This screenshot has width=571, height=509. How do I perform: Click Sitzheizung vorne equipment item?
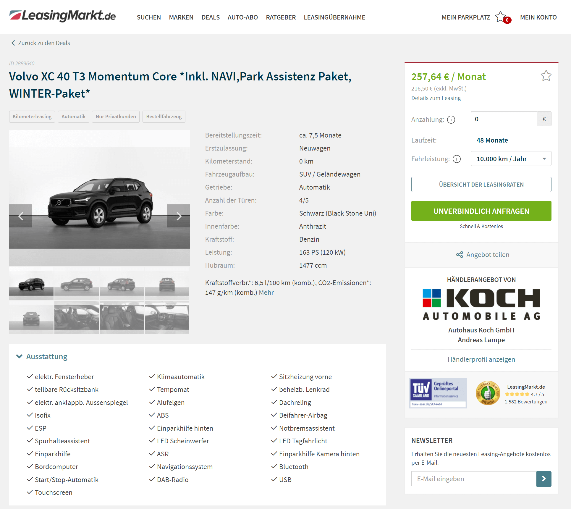click(305, 377)
